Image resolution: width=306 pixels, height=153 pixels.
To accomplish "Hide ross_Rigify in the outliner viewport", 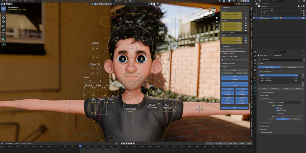I will (x=301, y=18).
